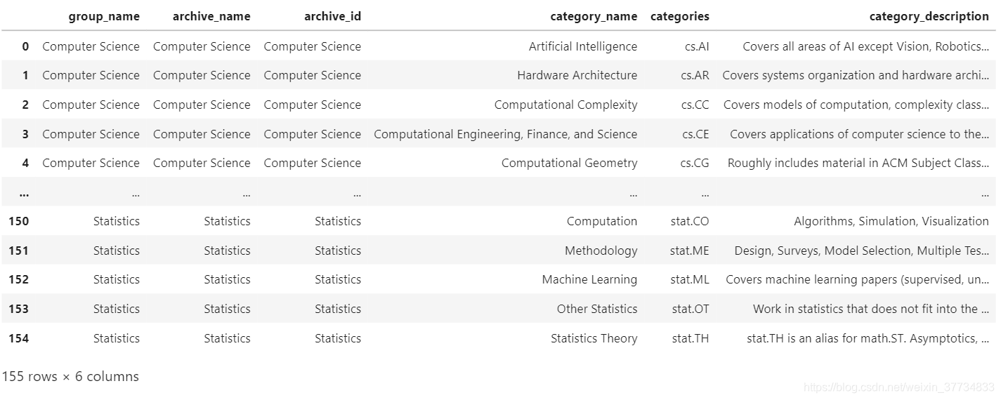Click the 155 rows × 6 columns summary
The height and width of the screenshot is (400, 1001).
[70, 376]
